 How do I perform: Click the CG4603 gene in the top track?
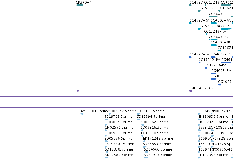pos(213,17)
